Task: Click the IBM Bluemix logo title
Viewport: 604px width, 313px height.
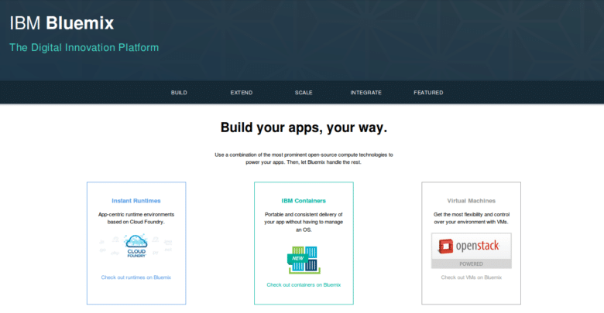Action: point(62,23)
